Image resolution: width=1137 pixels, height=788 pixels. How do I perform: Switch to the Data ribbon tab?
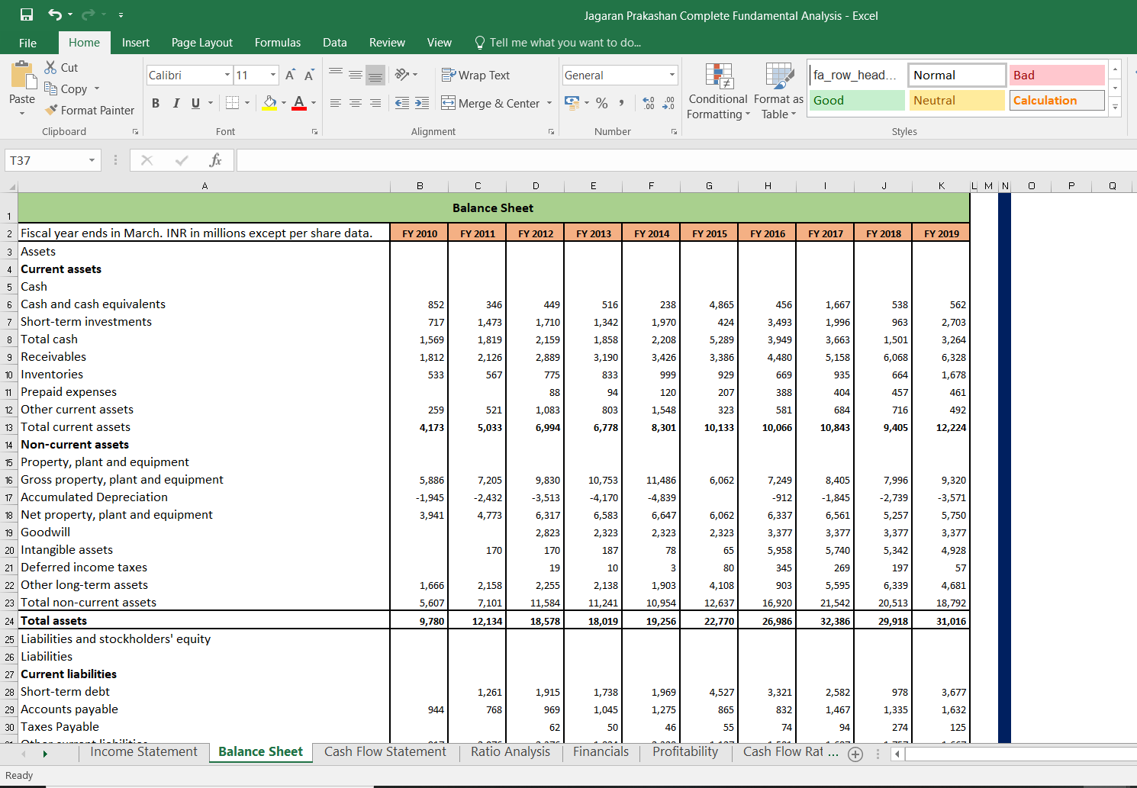coord(335,43)
